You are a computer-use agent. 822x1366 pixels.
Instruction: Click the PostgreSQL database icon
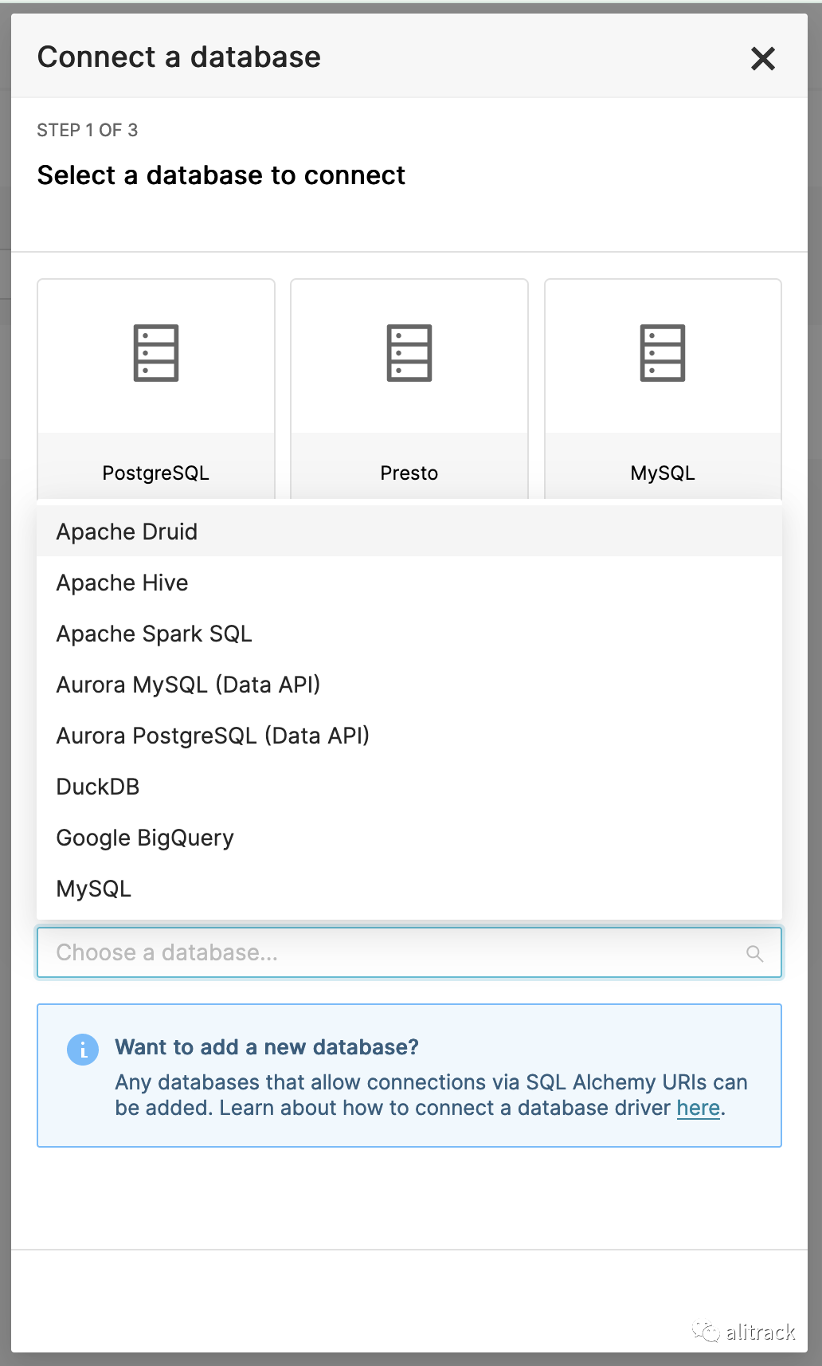click(156, 353)
